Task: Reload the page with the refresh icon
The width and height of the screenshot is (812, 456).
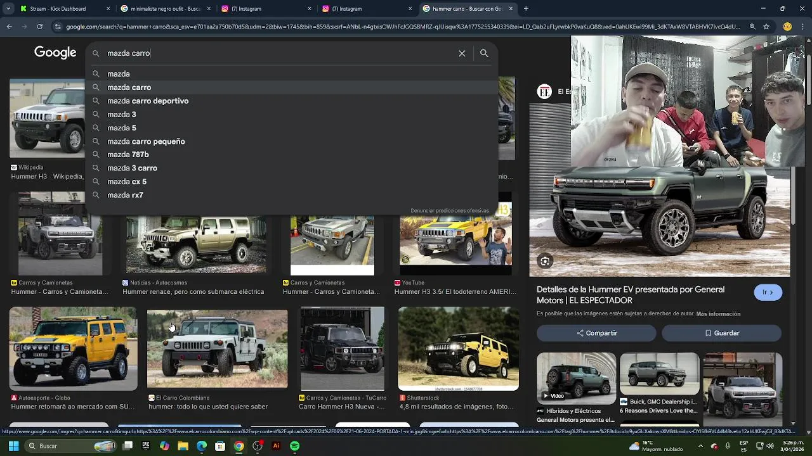Action: coord(39,27)
